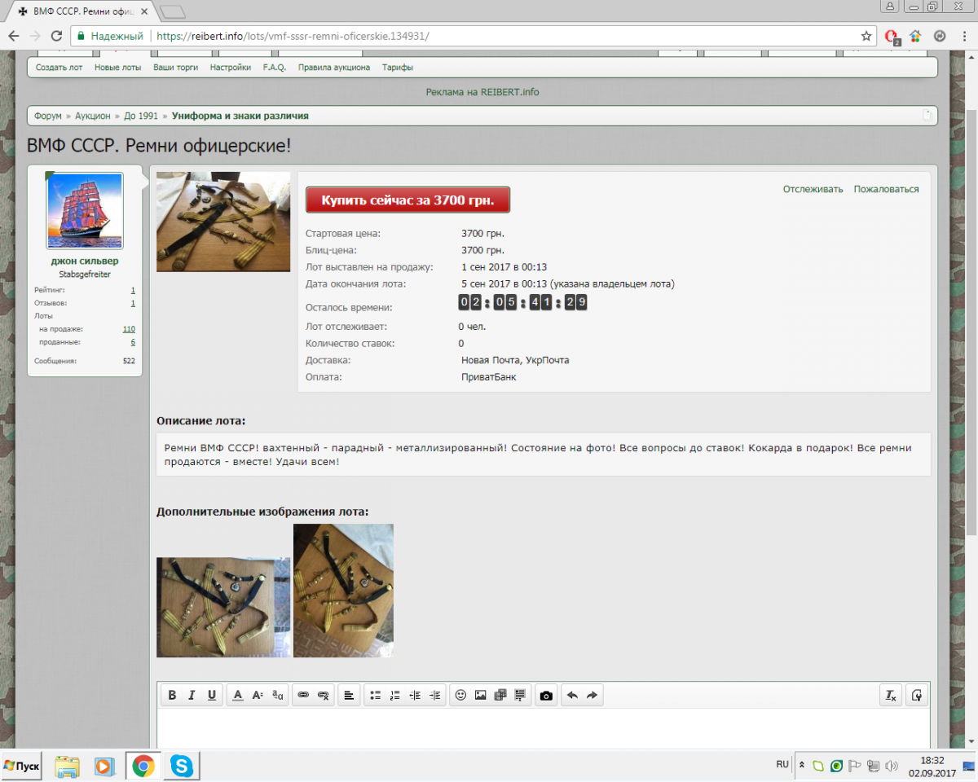The image size is (978, 782).
Task: Open the F.A.Q. menu item
Action: [274, 68]
